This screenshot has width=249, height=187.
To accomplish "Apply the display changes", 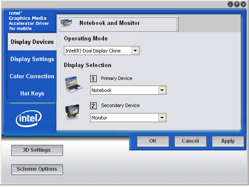I will 228,141.
